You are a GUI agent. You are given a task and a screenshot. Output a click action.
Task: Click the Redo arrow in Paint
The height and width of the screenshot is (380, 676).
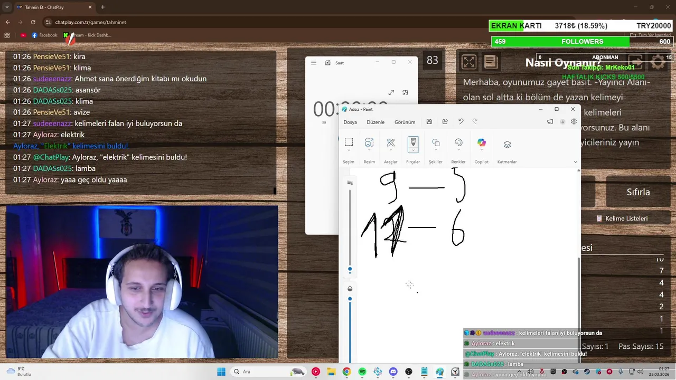[x=475, y=121]
